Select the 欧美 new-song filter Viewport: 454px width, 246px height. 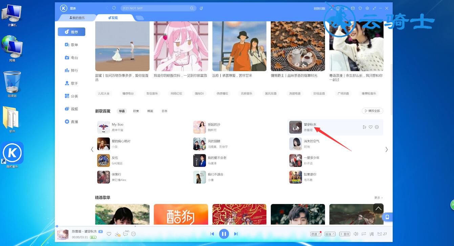click(x=136, y=111)
